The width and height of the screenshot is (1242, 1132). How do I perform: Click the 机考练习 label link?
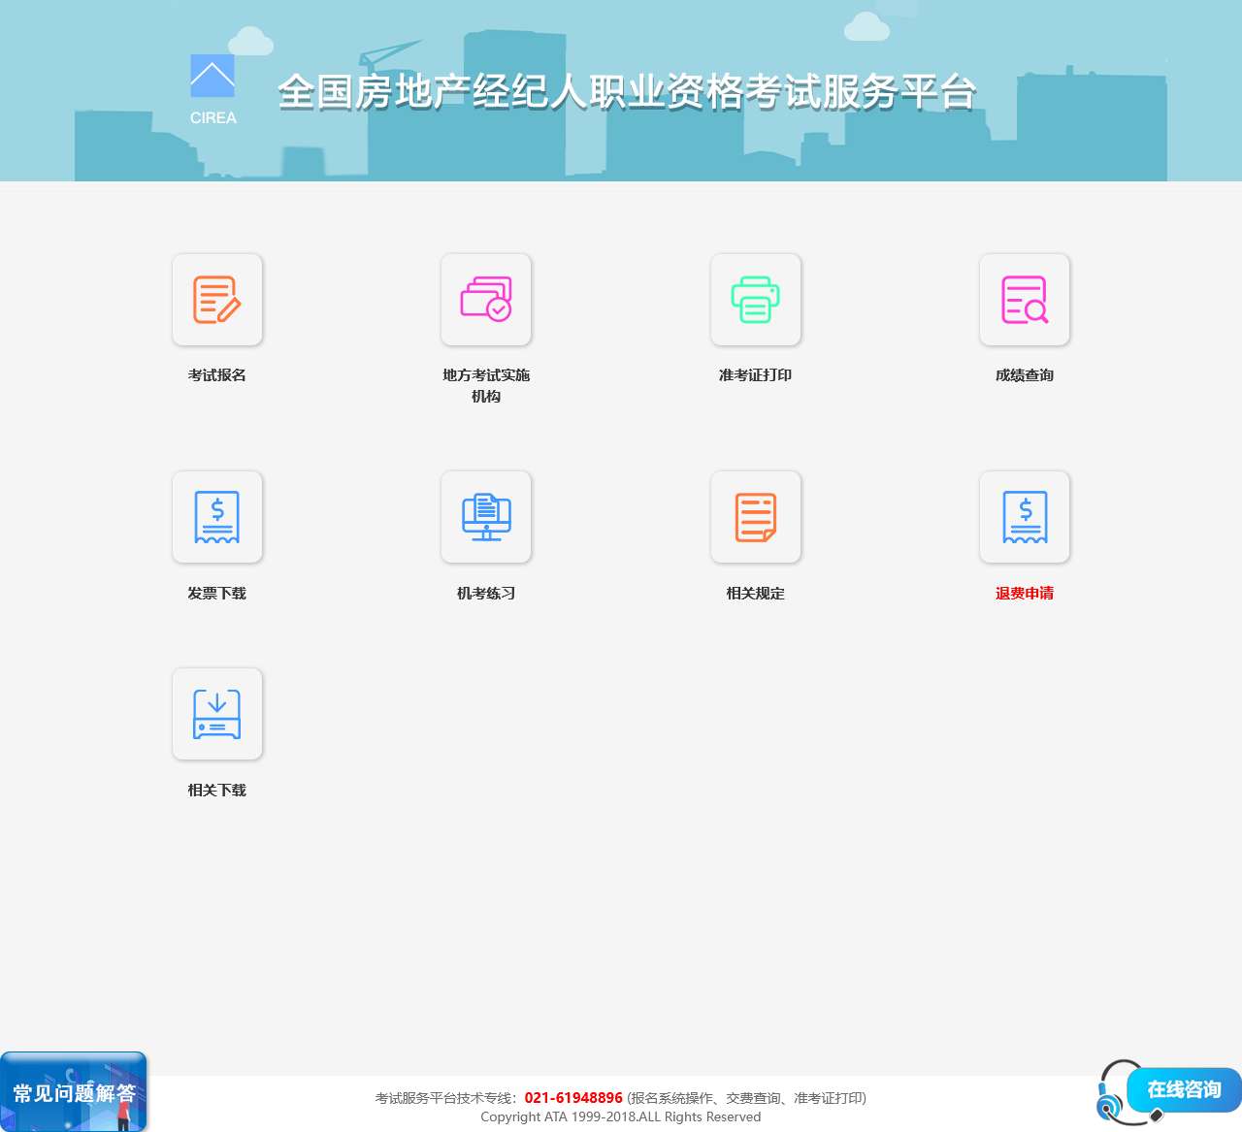pyautogui.click(x=486, y=594)
